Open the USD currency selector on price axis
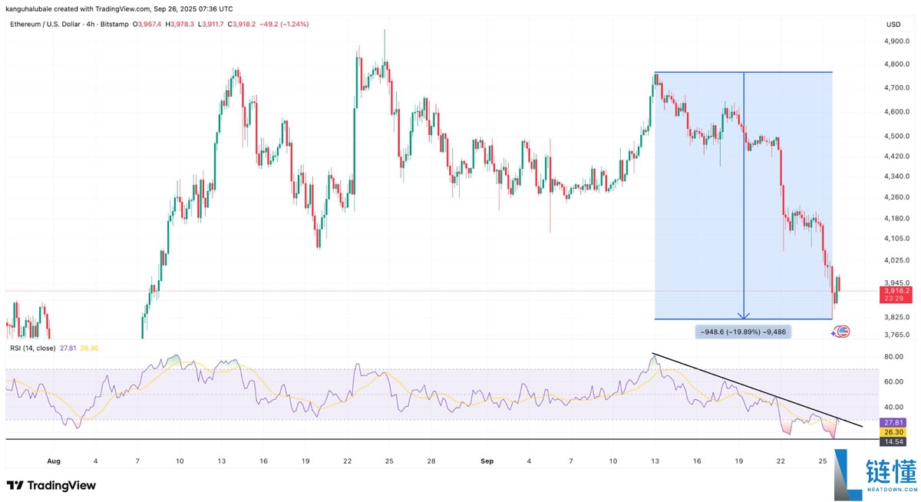The width and height of the screenshot is (921, 502). (x=893, y=25)
